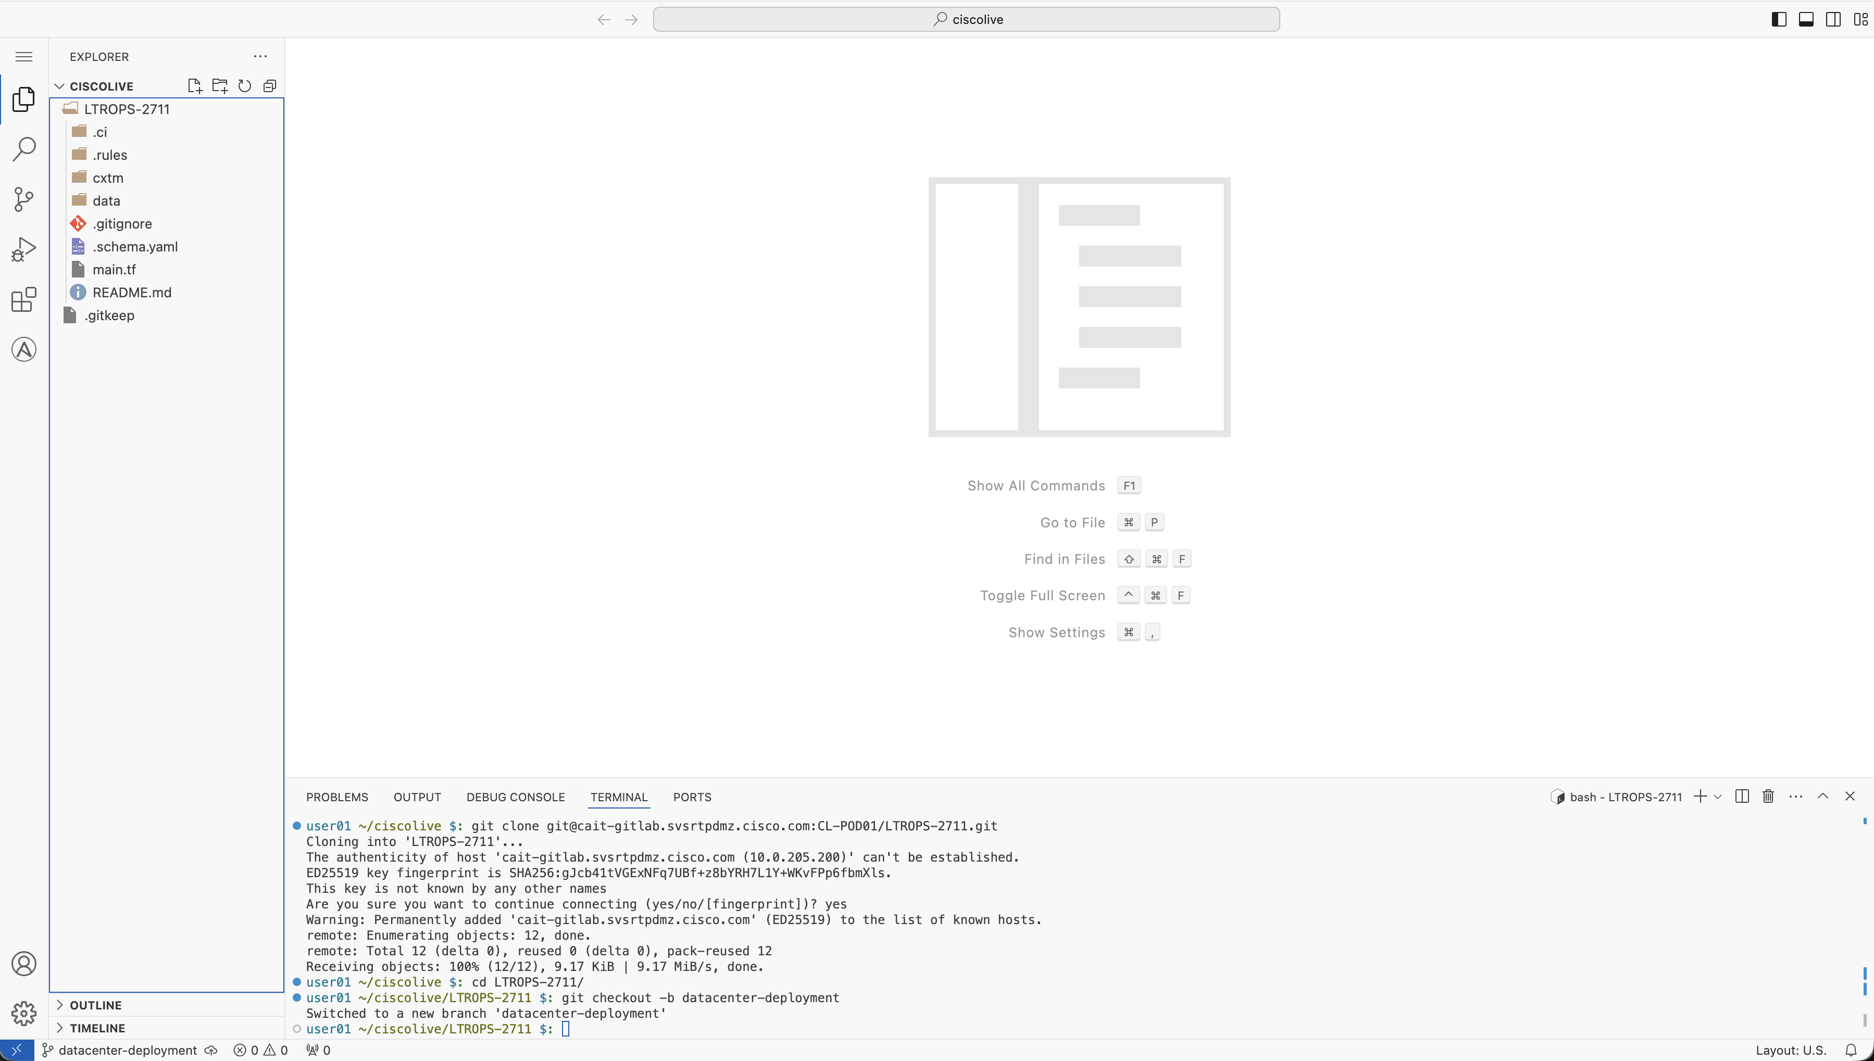The height and width of the screenshot is (1061, 1874).
Task: Kill terminal with trash icon
Action: (x=1768, y=797)
